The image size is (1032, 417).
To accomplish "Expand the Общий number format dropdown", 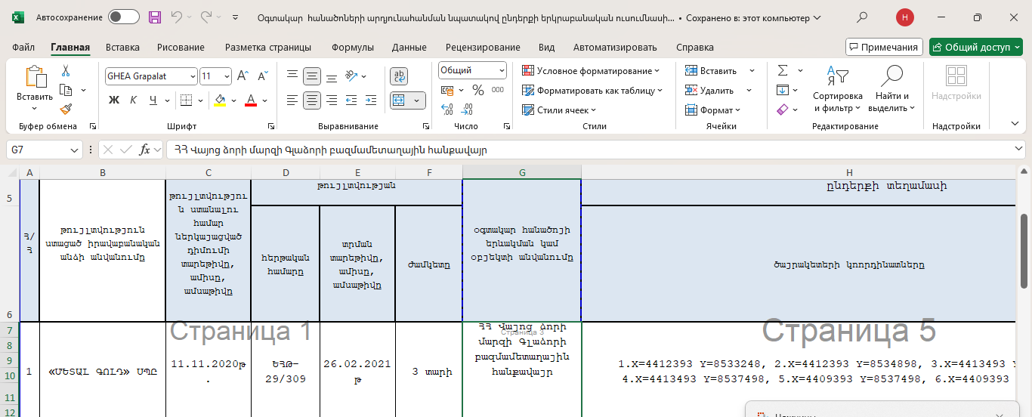I will (502, 70).
